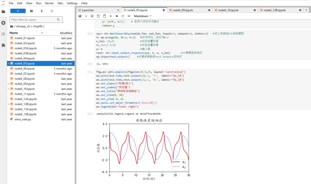Open the Tabs menu
Viewport: 311px width, 184px height.
[x=60, y=3]
